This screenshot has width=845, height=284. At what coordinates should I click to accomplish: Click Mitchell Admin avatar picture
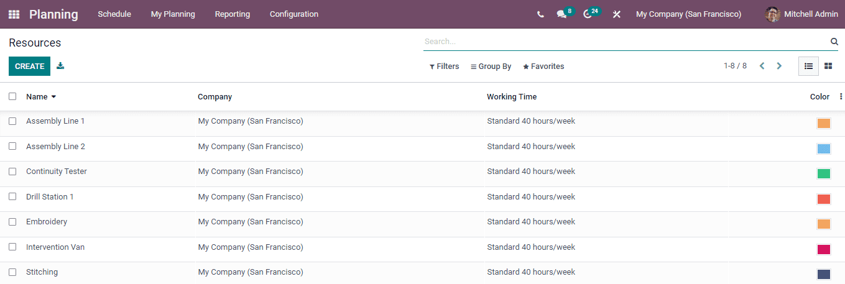pos(773,14)
